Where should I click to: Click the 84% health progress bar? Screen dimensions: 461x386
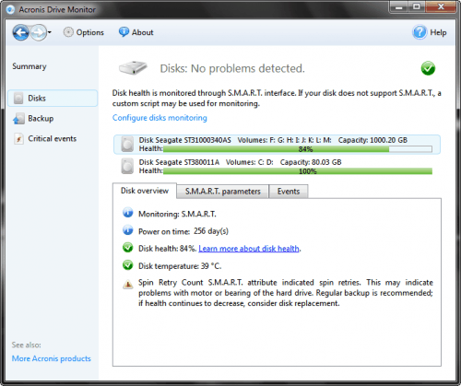pyautogui.click(x=298, y=149)
